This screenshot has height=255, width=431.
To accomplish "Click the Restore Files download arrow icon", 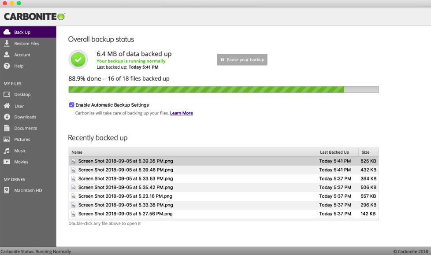I will click(7, 43).
